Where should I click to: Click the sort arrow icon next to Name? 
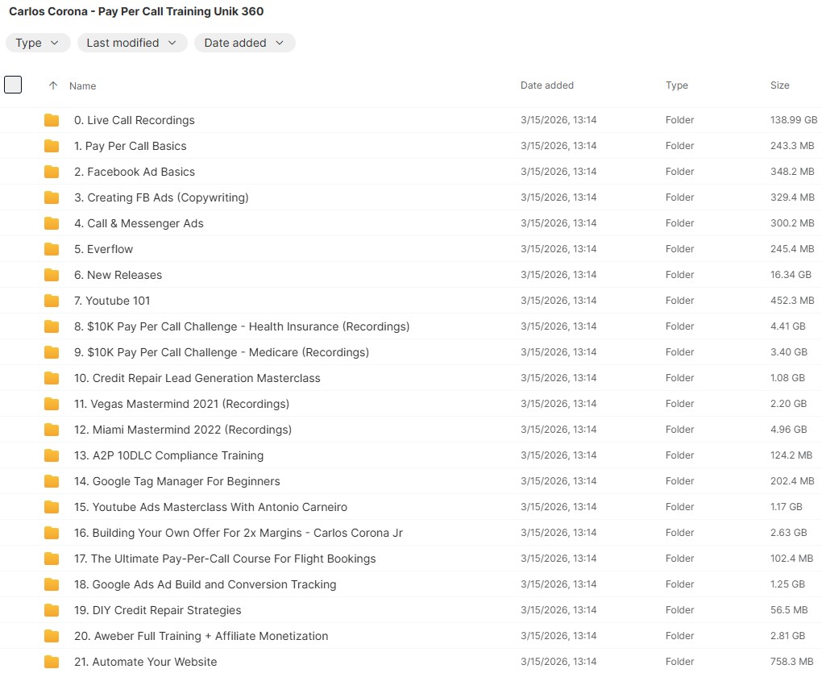[x=53, y=85]
